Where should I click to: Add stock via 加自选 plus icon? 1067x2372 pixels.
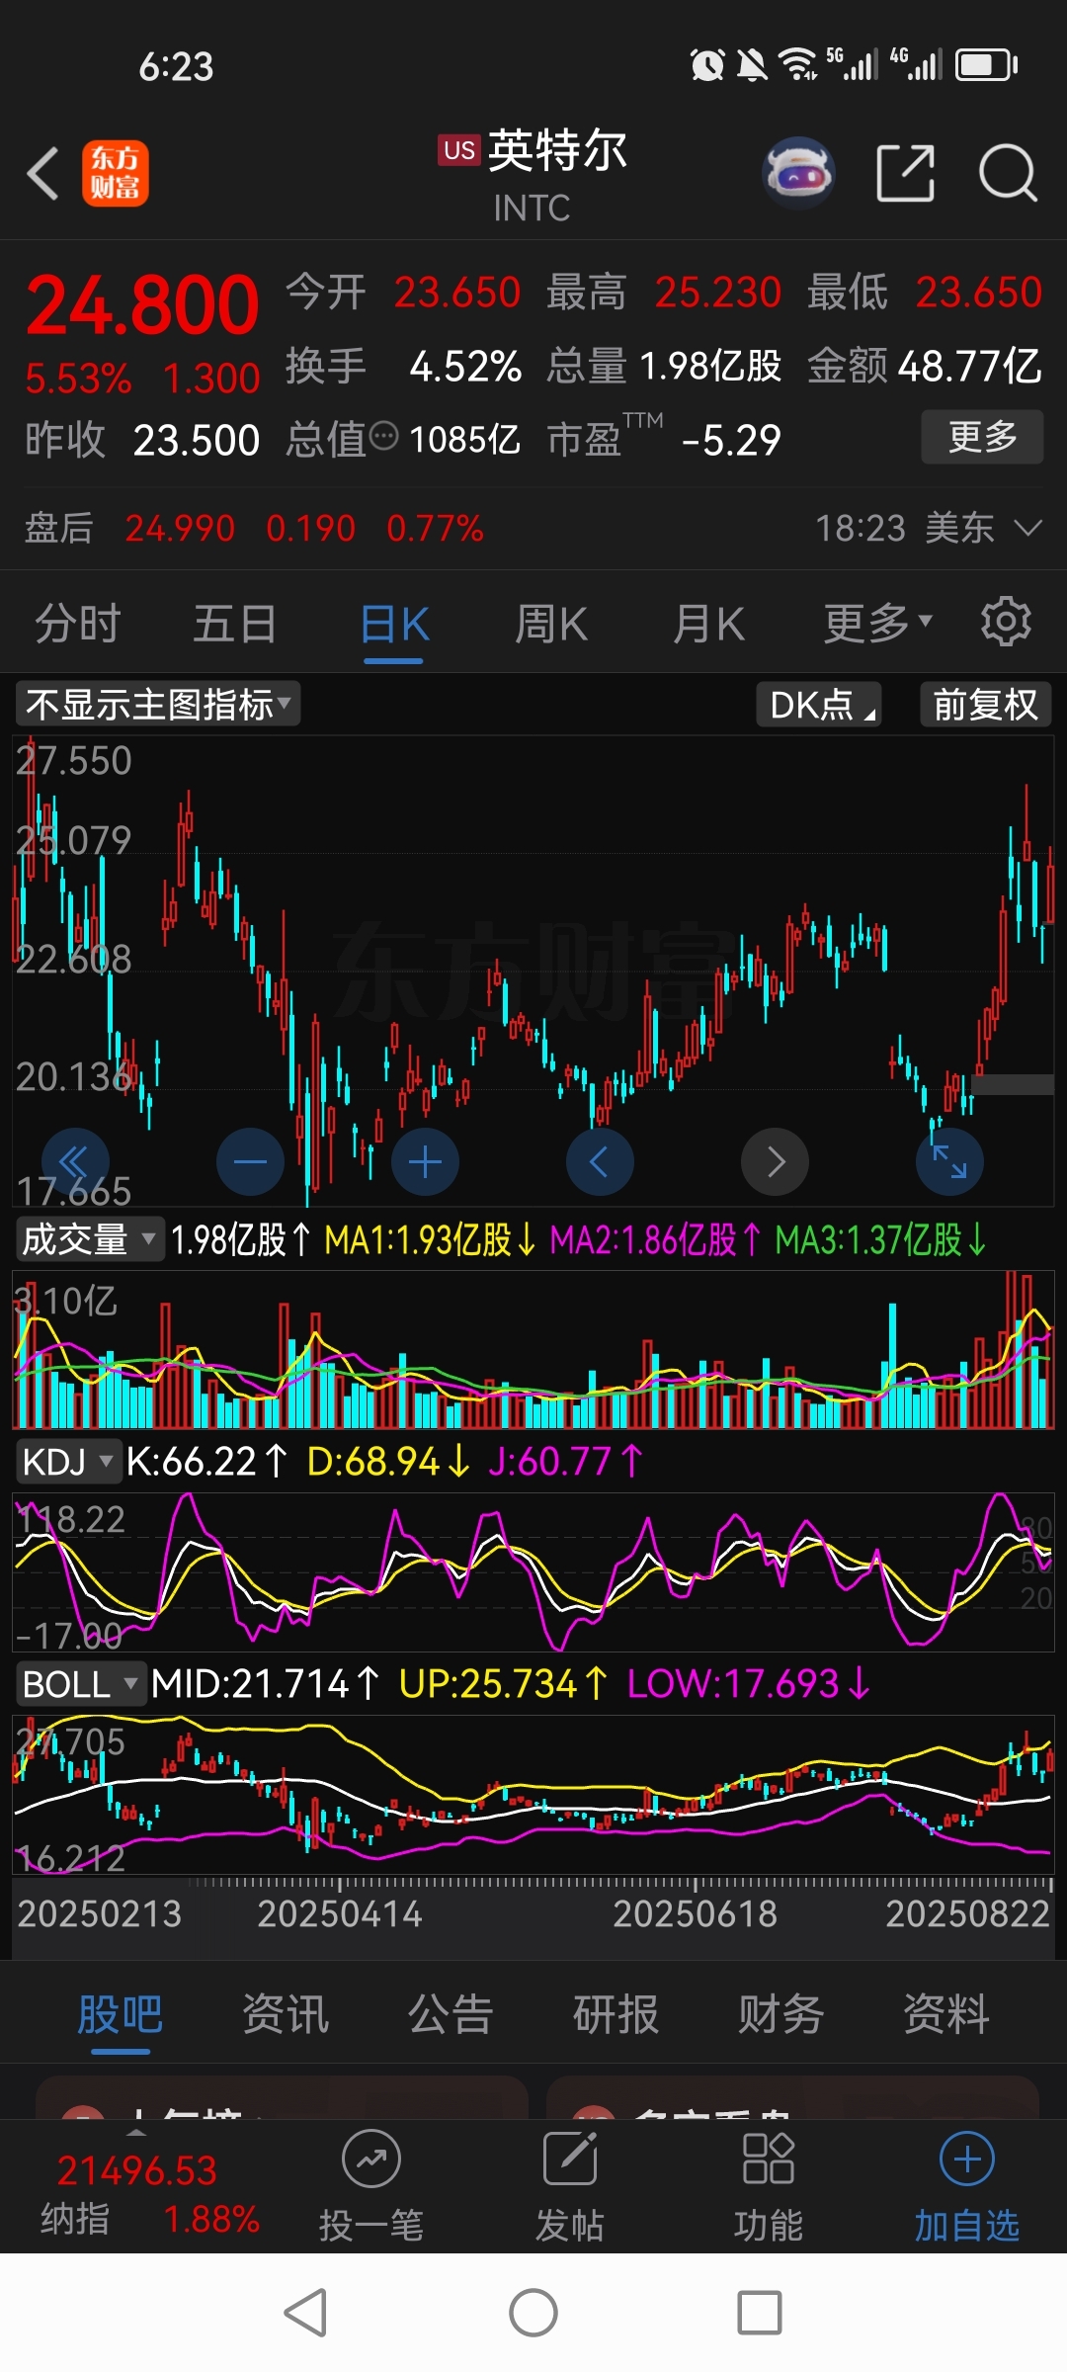point(967,2159)
